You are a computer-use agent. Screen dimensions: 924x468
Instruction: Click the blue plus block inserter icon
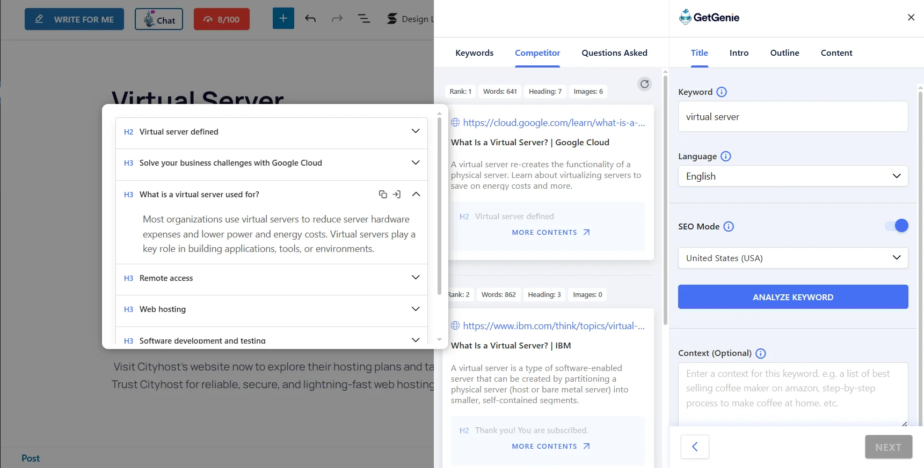283,19
